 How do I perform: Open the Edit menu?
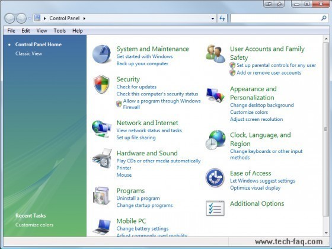point(25,31)
